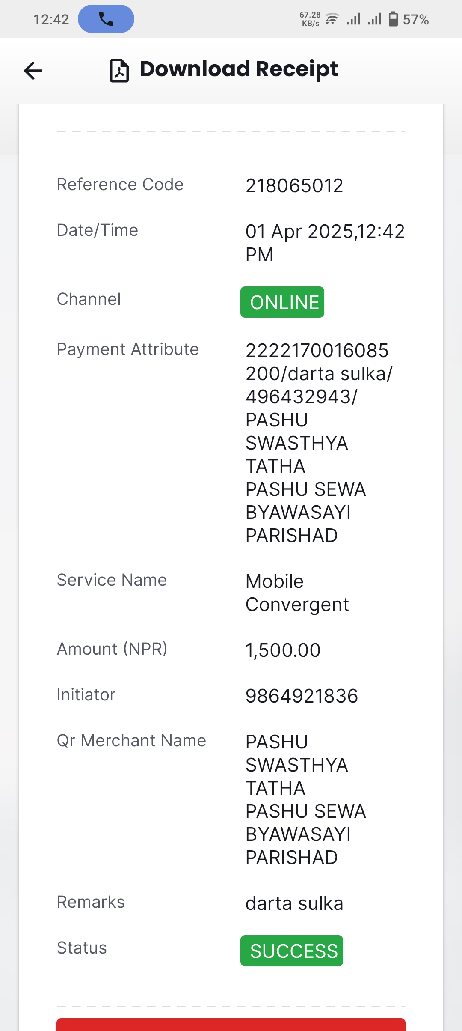Tap the status bar clock 12:42

coord(51,20)
